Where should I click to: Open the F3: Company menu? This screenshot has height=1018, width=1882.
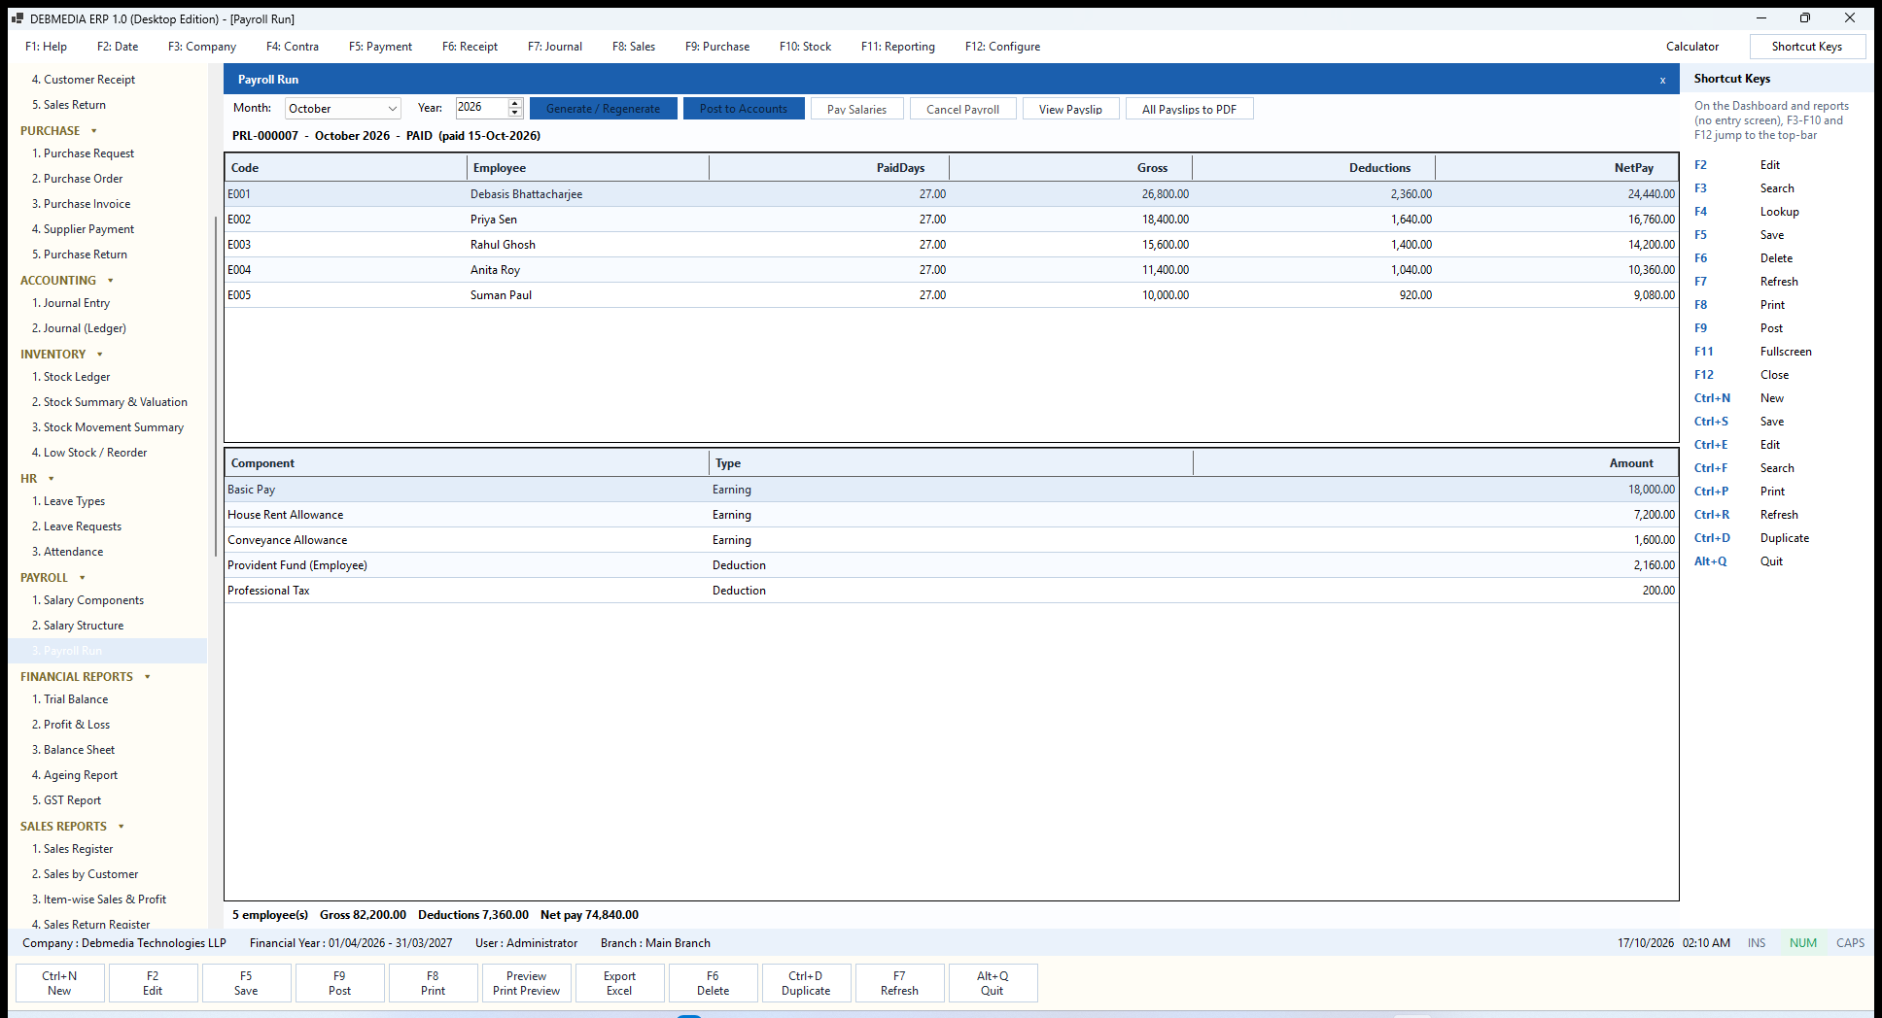202,47
